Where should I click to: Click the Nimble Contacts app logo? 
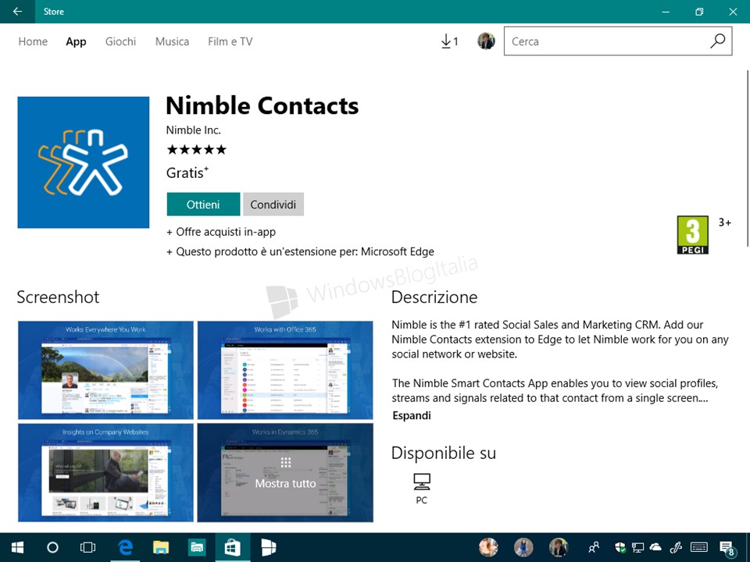(x=84, y=162)
